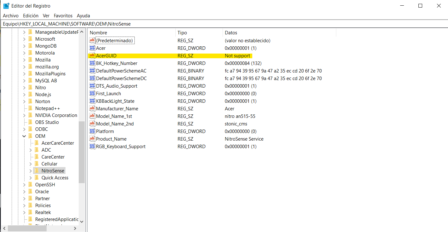
Task: Select the Notepad++ key in tree
Action: [x=48, y=108]
